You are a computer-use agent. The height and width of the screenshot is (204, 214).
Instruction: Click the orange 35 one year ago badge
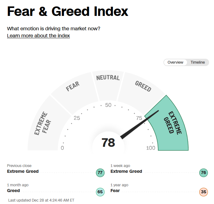click(x=204, y=192)
